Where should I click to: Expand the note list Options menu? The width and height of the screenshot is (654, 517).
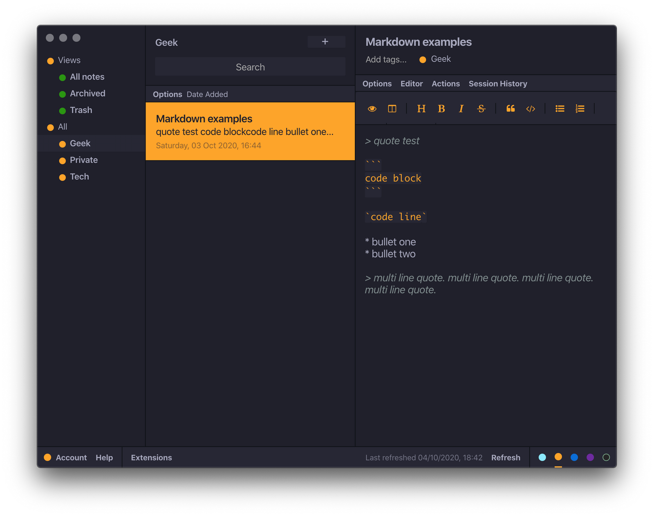[x=167, y=94]
